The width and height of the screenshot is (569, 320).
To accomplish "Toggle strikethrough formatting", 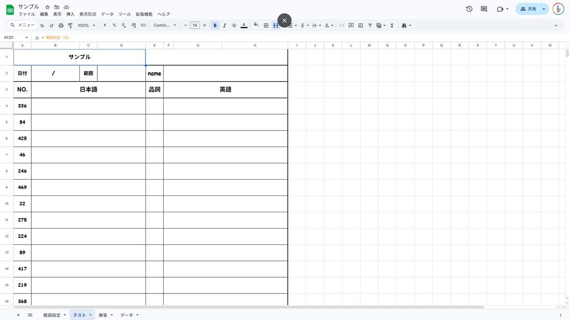I will (234, 26).
